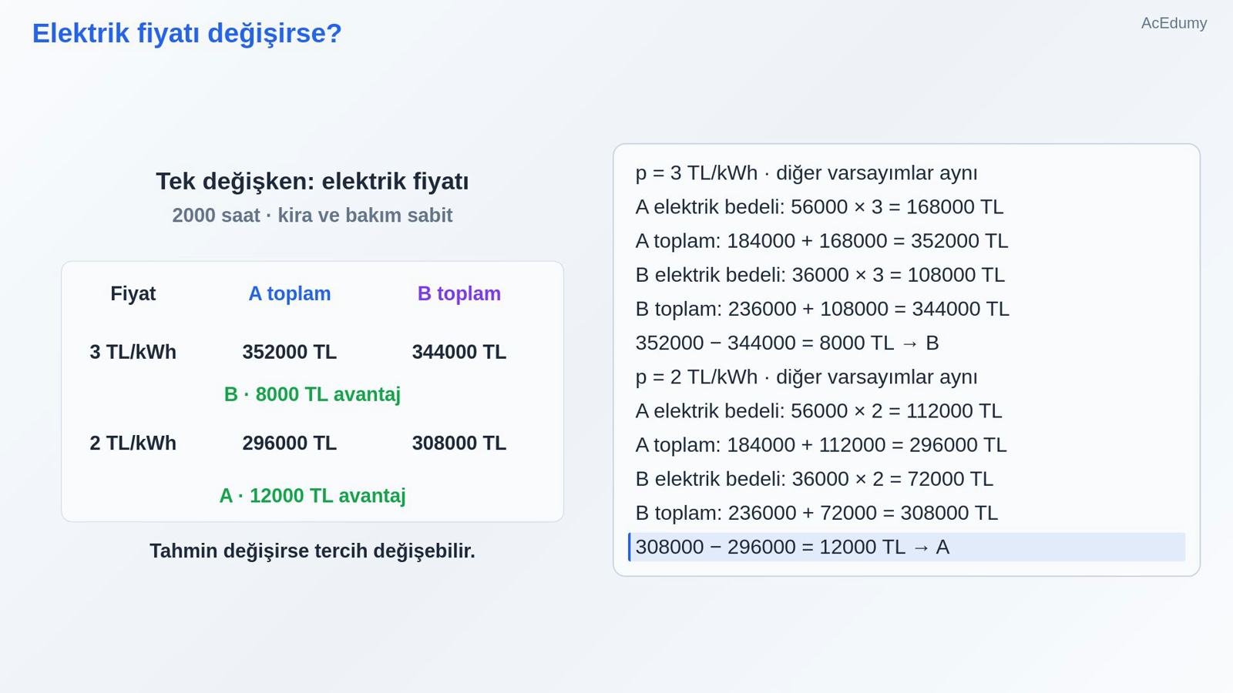Click line 'B toplam: 236000 + 108000 = 344000 TL'
Image resolution: width=1233 pixels, height=693 pixels.
point(822,309)
